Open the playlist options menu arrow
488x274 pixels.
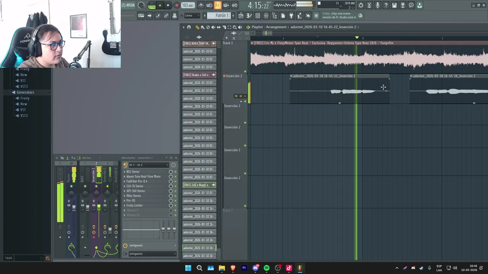(x=183, y=27)
